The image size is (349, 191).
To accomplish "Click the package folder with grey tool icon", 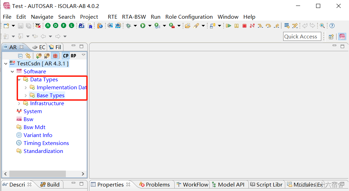I will pyautogui.click(x=47, y=56).
